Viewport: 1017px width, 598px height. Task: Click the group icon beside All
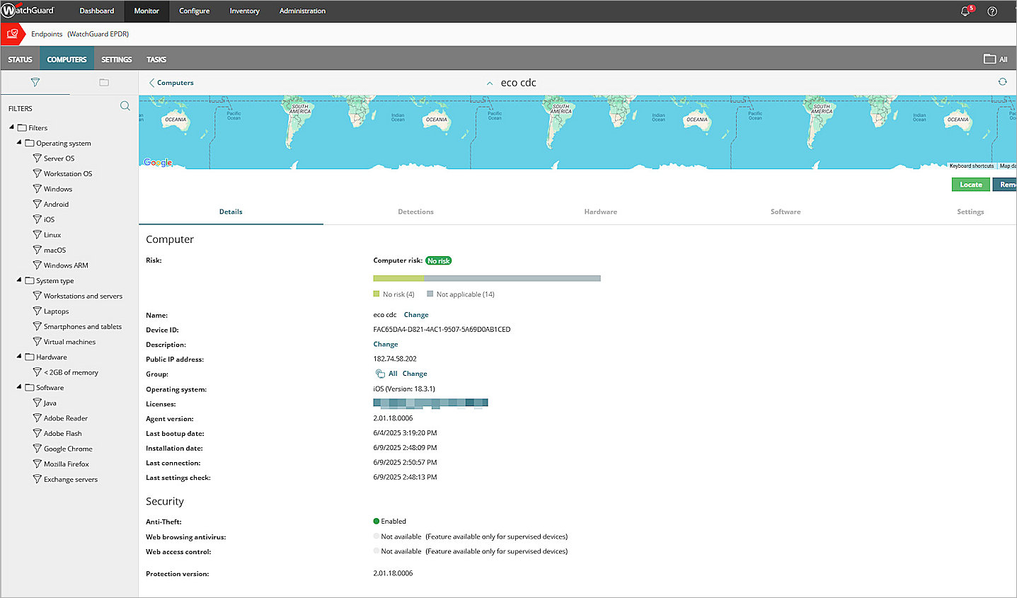380,374
